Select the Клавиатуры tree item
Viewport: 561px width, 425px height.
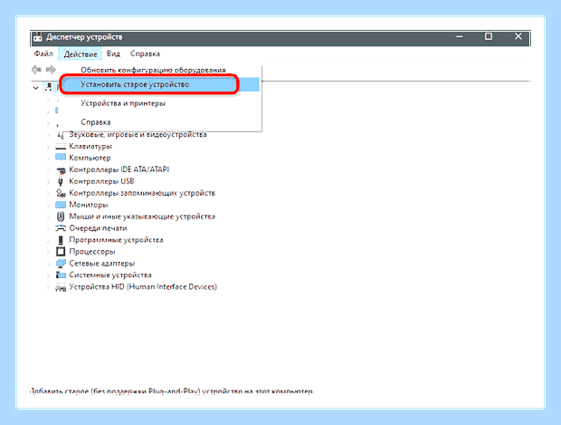click(90, 146)
